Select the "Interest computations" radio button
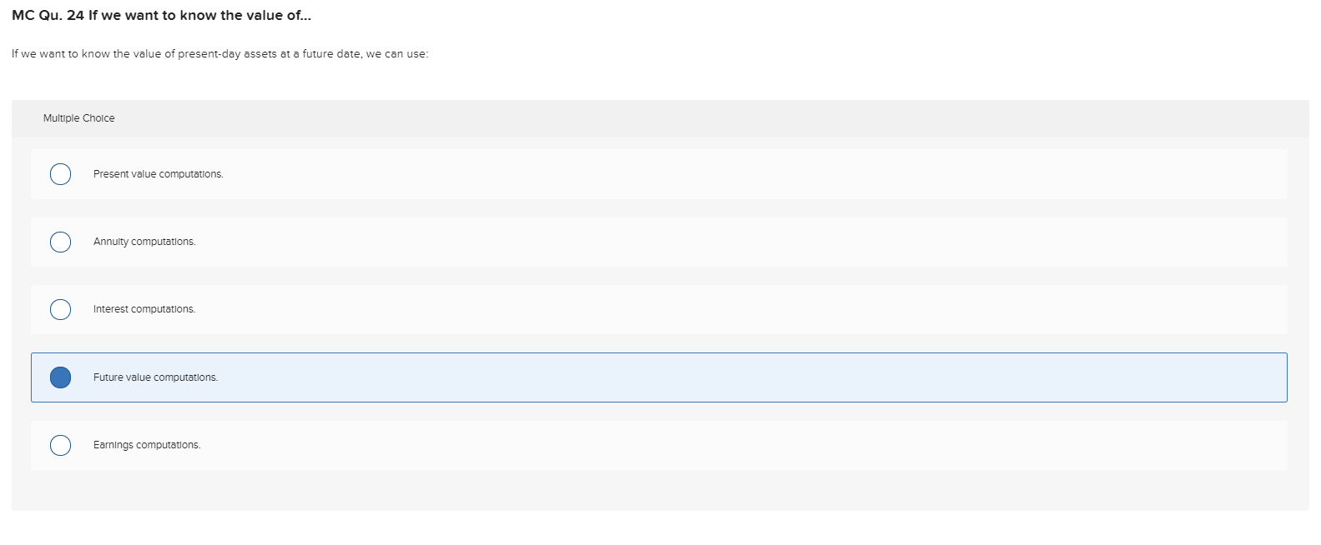Viewport: 1321px width, 545px height. 60,309
